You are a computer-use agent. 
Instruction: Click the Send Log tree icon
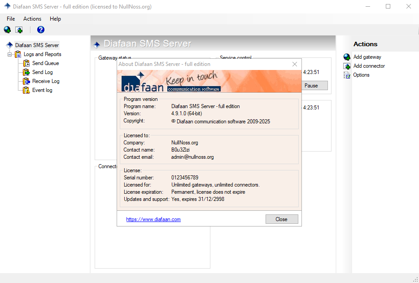tap(26, 72)
